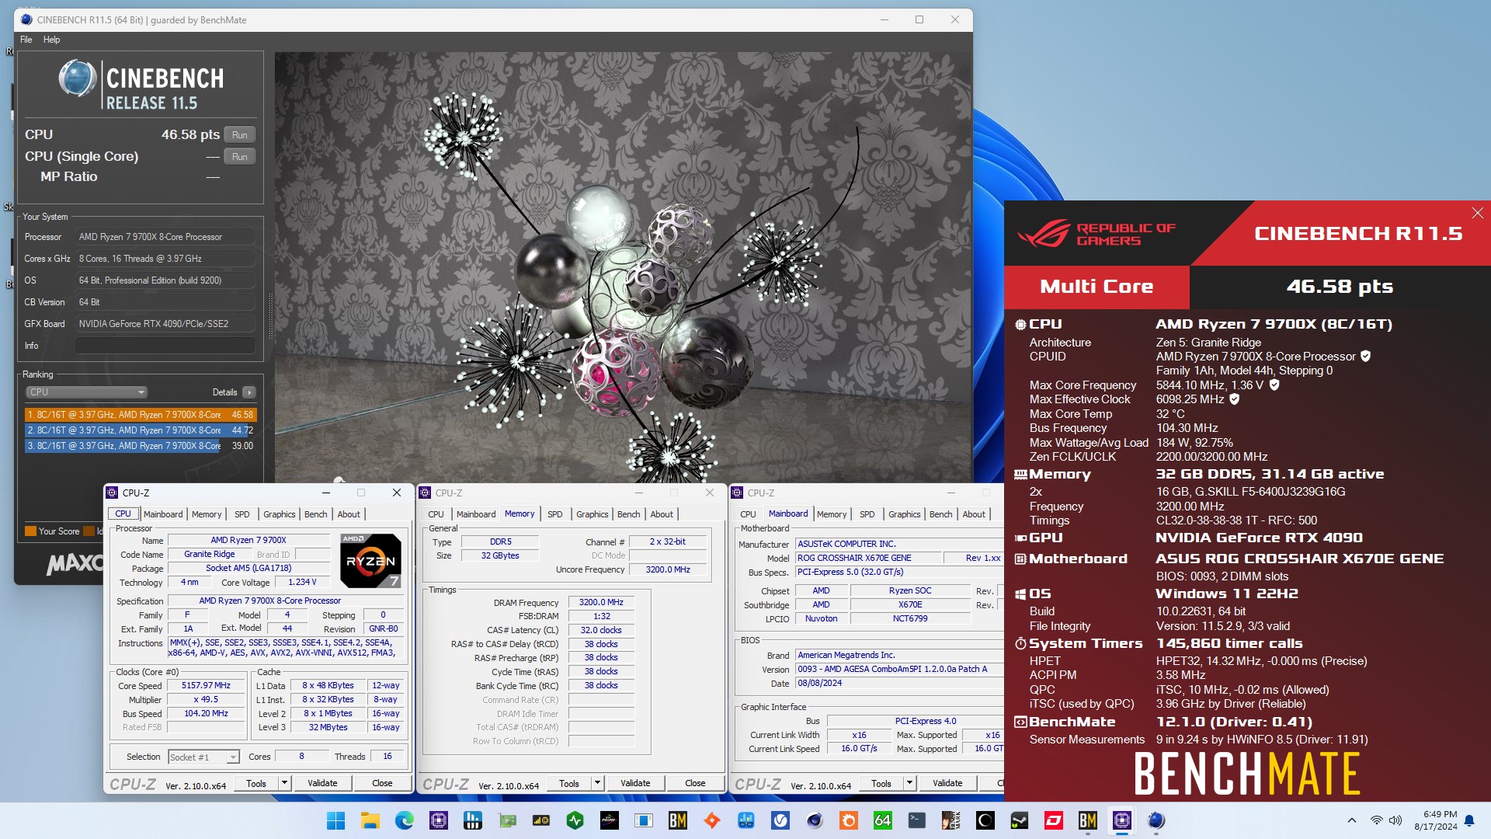
Task: Open the Cinebench Help menu
Action: [51, 40]
